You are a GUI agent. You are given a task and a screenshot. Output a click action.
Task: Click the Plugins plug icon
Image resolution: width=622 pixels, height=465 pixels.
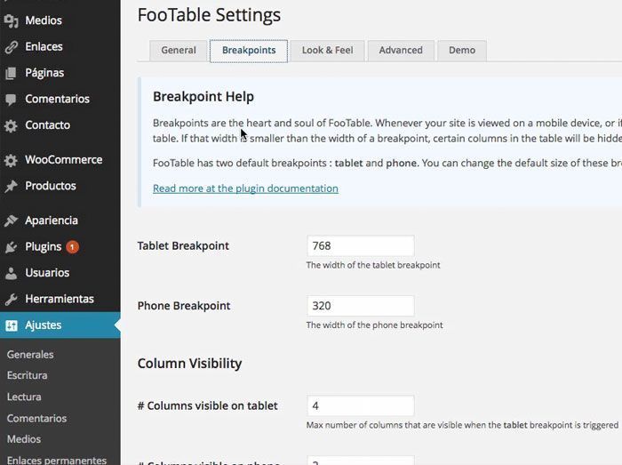[x=11, y=247]
